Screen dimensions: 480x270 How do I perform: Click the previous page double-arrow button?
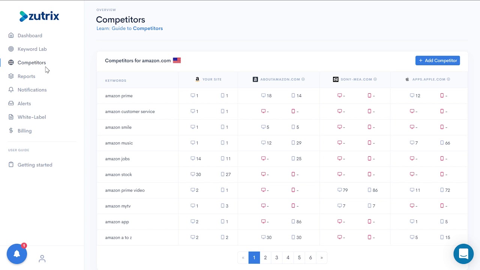pyautogui.click(x=243, y=258)
